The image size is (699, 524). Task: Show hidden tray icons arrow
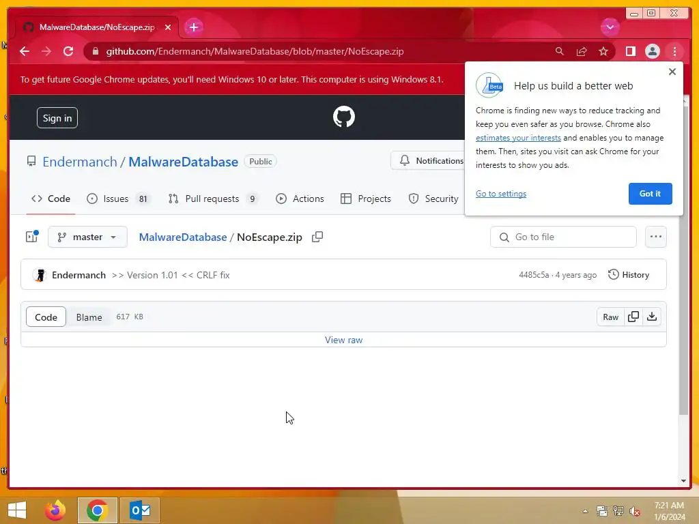pos(585,511)
